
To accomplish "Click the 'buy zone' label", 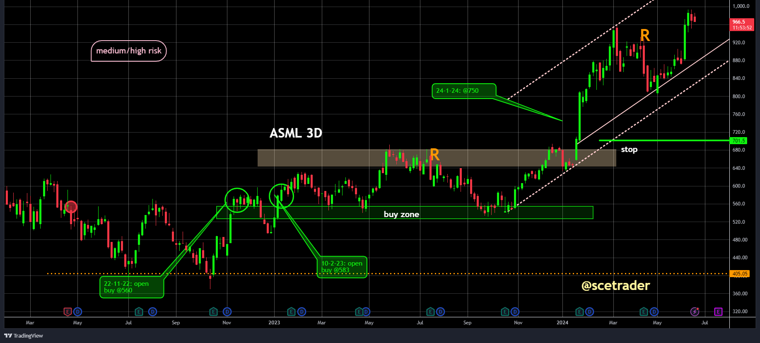I will (401, 214).
